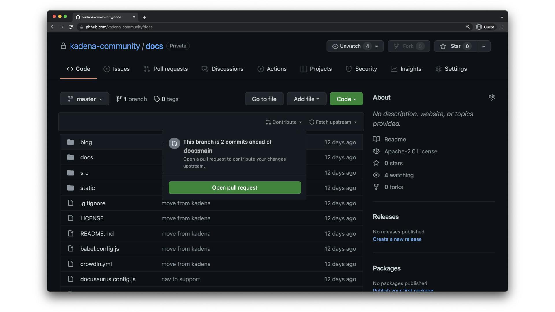Open the Security tab
555x312 pixels.
(x=361, y=69)
